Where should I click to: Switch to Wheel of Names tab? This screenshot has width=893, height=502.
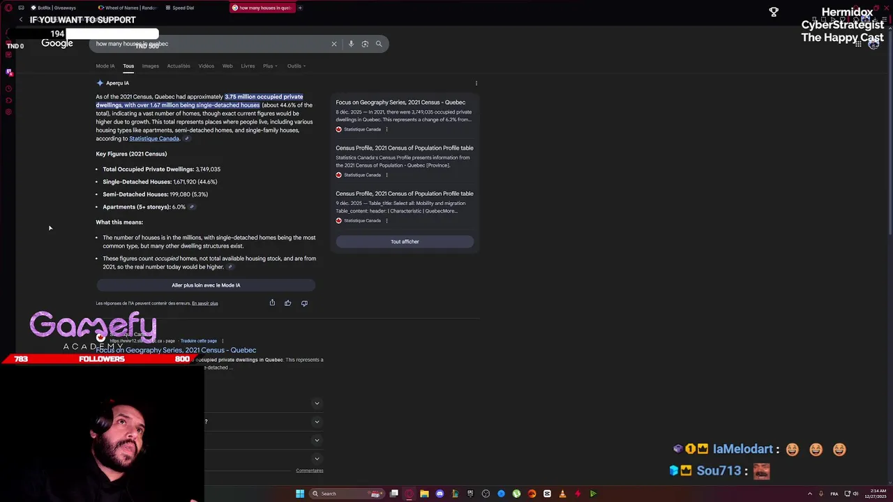click(128, 8)
